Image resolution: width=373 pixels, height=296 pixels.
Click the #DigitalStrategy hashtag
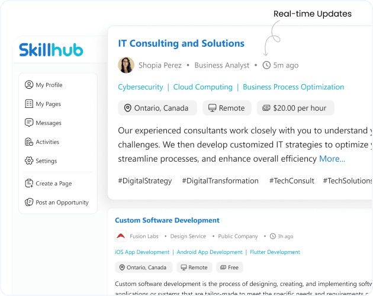pos(145,181)
